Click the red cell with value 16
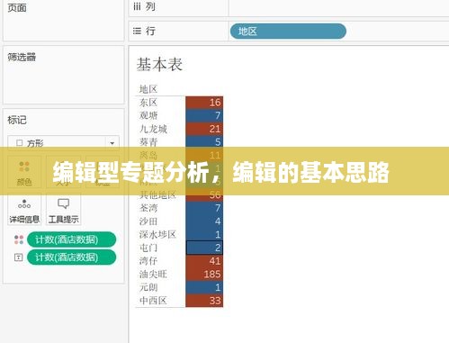The image size is (449, 343). [x=204, y=103]
